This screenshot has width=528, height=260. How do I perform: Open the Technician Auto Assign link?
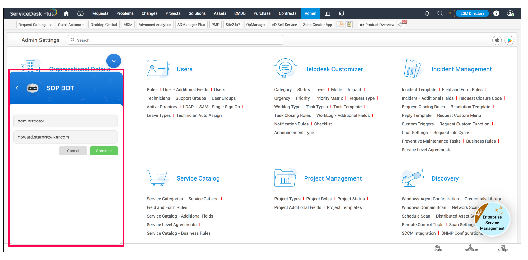(199, 115)
